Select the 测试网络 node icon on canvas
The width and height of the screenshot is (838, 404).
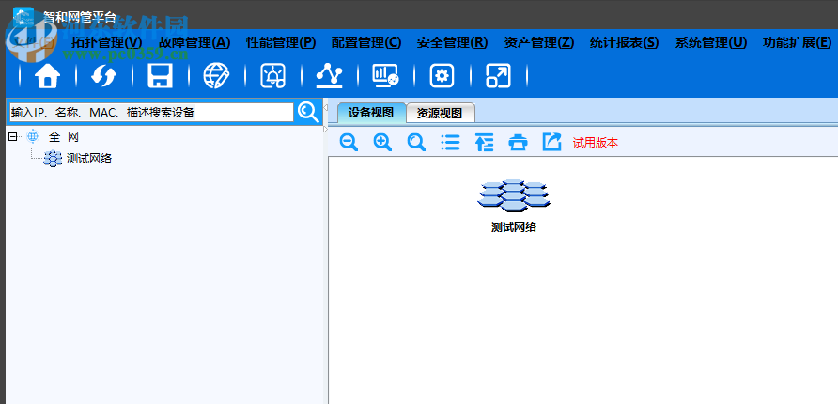click(514, 195)
